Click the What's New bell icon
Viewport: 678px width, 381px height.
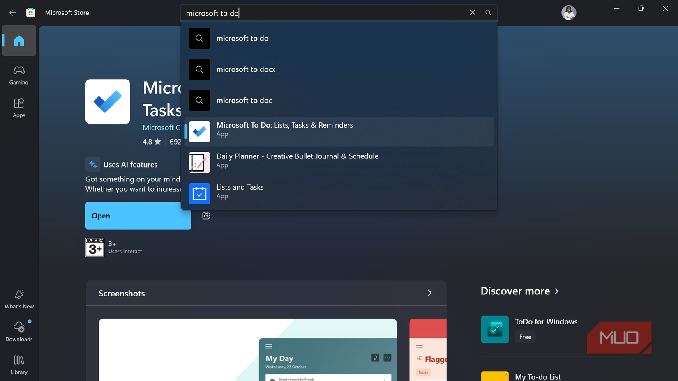(x=19, y=294)
